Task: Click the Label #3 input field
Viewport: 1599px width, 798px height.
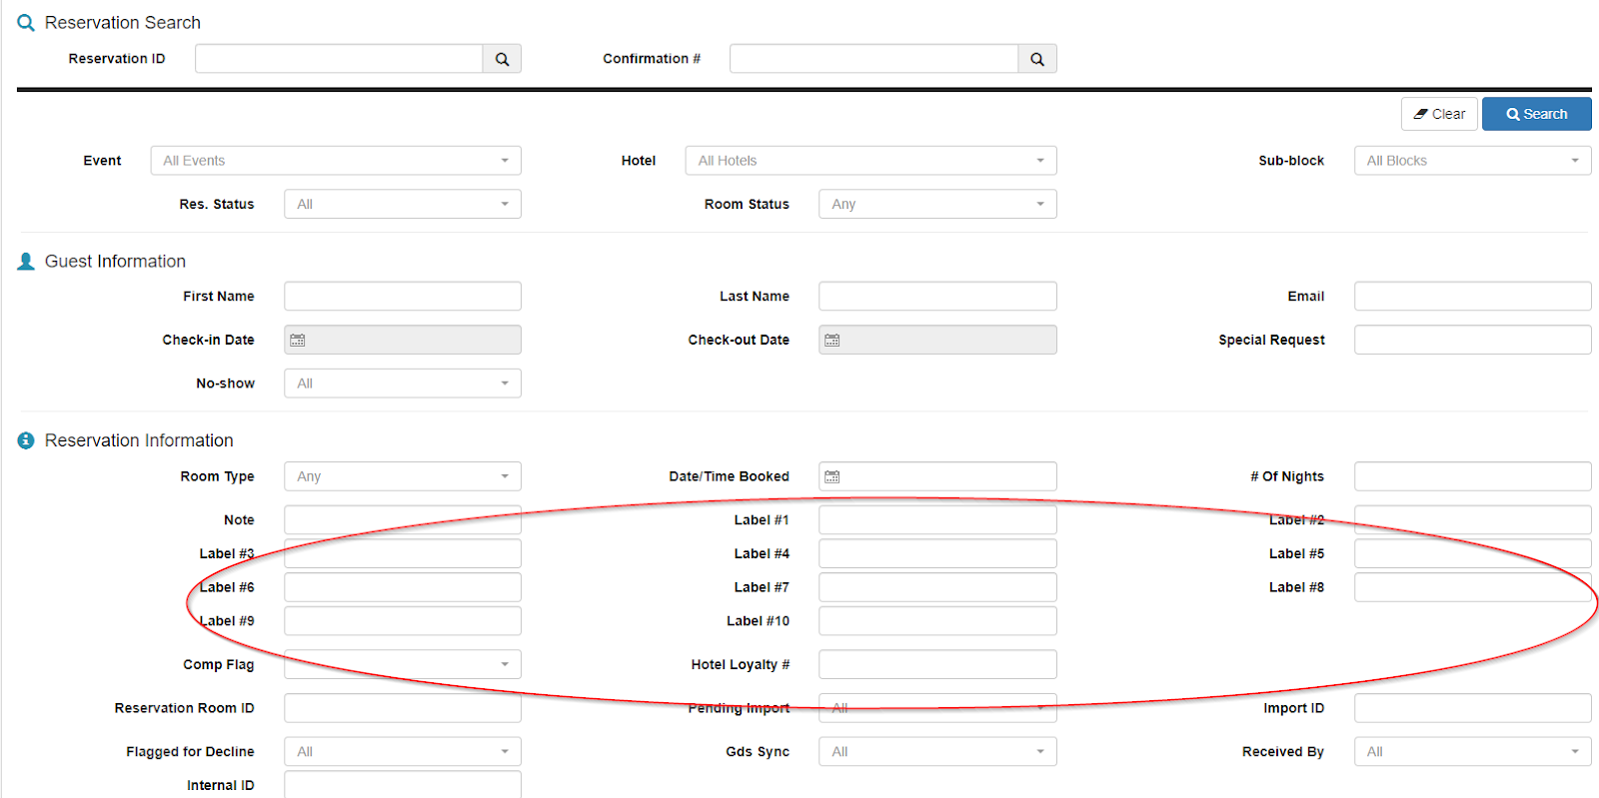Action: [x=403, y=554]
